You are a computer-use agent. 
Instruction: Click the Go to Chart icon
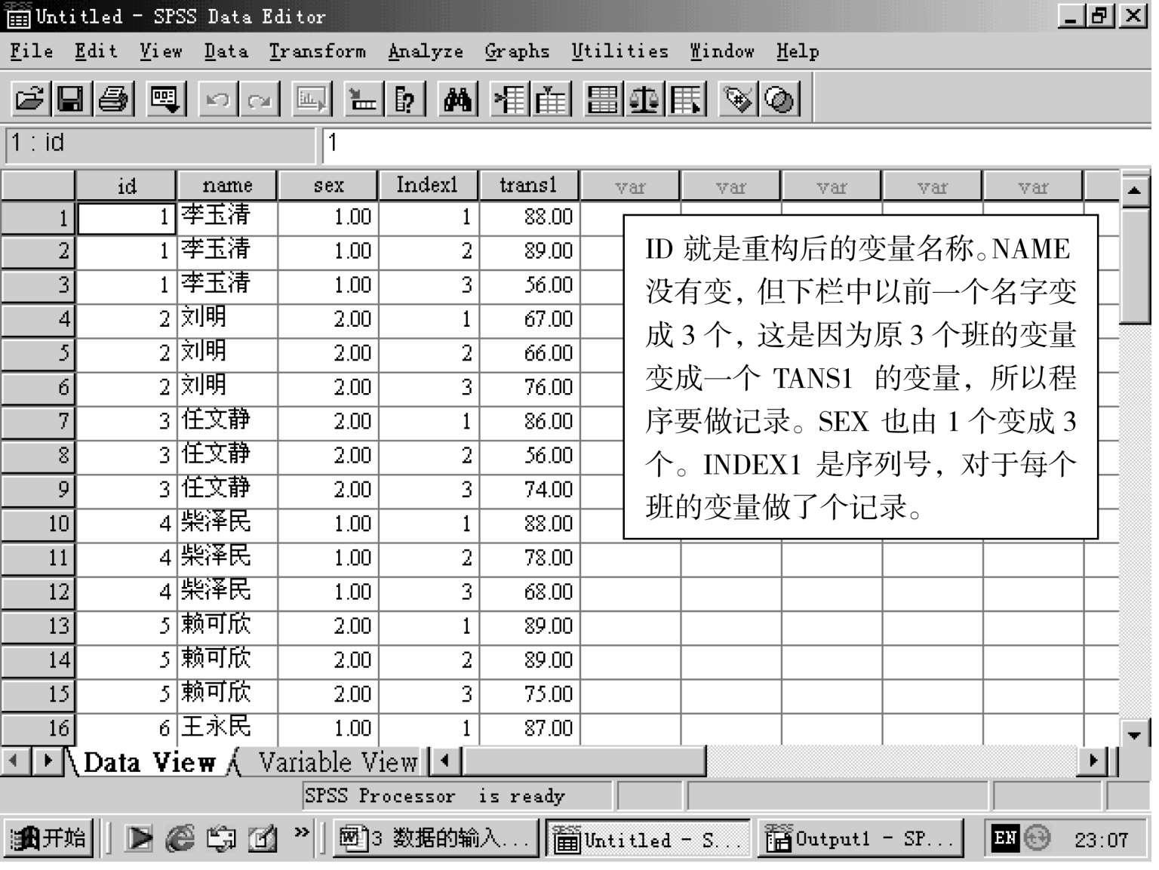(x=311, y=99)
